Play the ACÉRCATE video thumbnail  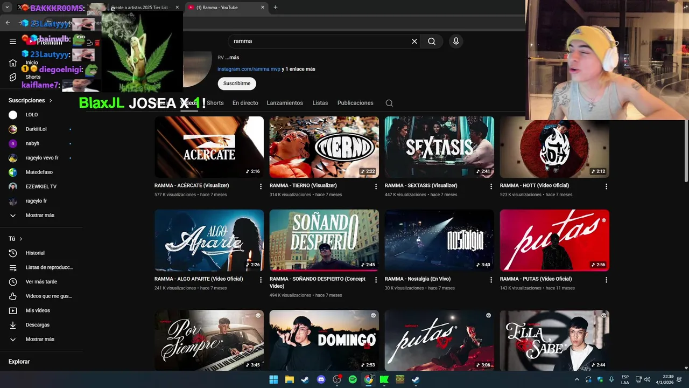(x=209, y=147)
